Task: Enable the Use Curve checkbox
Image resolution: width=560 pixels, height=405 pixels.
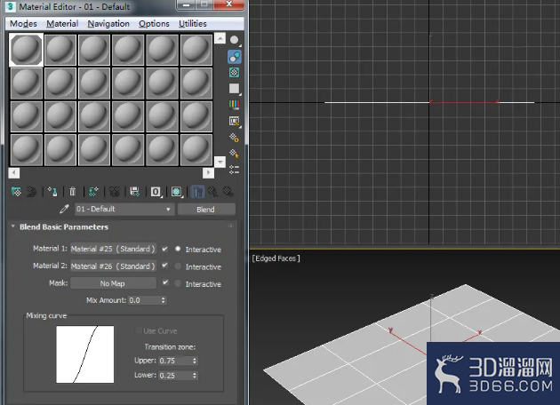Action: pos(139,330)
